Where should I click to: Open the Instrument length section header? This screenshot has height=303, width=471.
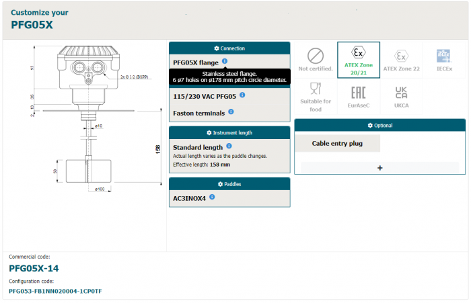coord(229,133)
